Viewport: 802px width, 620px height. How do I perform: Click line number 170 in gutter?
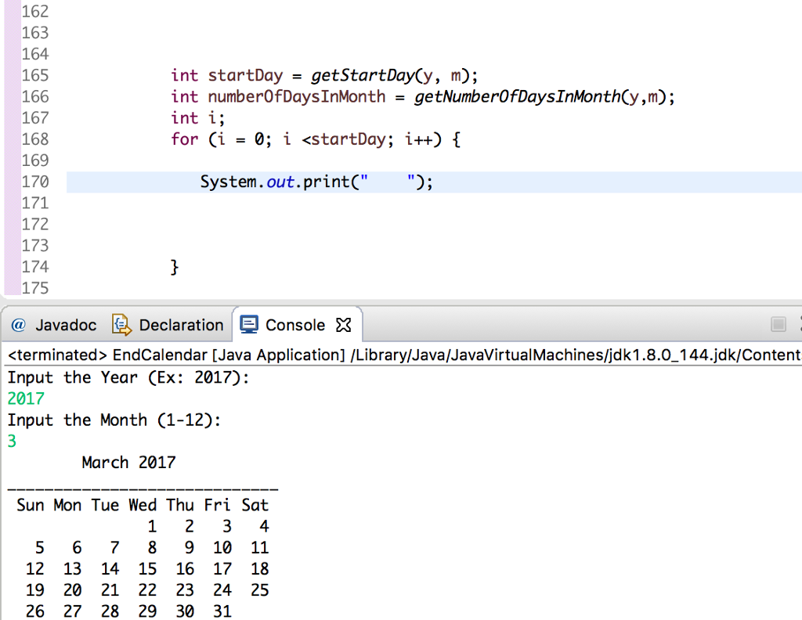tap(35, 182)
